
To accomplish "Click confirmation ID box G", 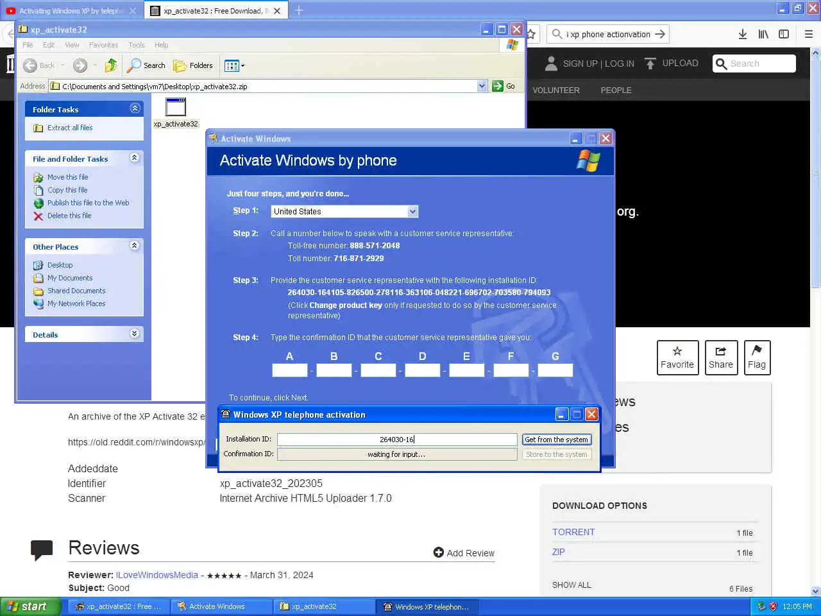I will (555, 370).
